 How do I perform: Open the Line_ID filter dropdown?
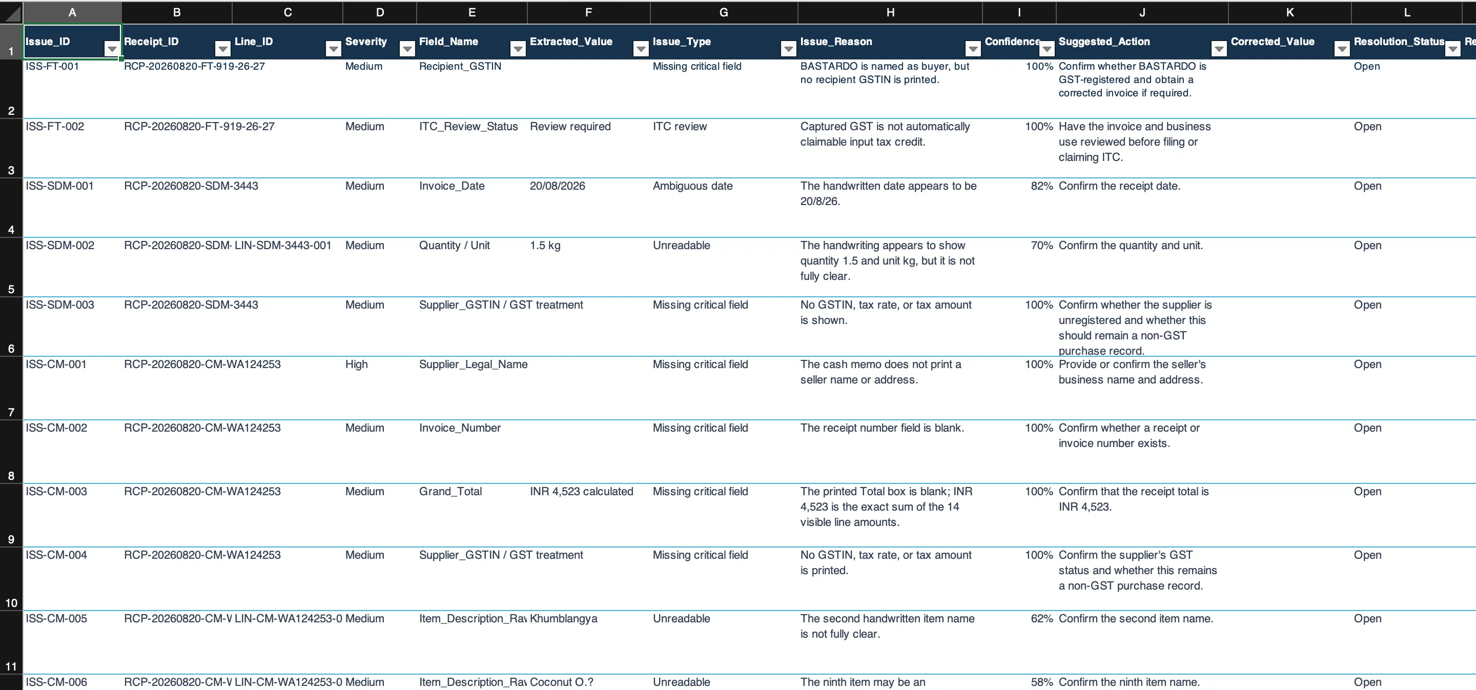tap(333, 49)
